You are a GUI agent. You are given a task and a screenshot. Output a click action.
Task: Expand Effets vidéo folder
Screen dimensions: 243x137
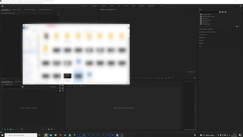[199, 22]
